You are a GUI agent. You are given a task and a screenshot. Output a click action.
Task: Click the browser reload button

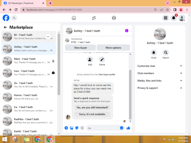click(x=16, y=10)
